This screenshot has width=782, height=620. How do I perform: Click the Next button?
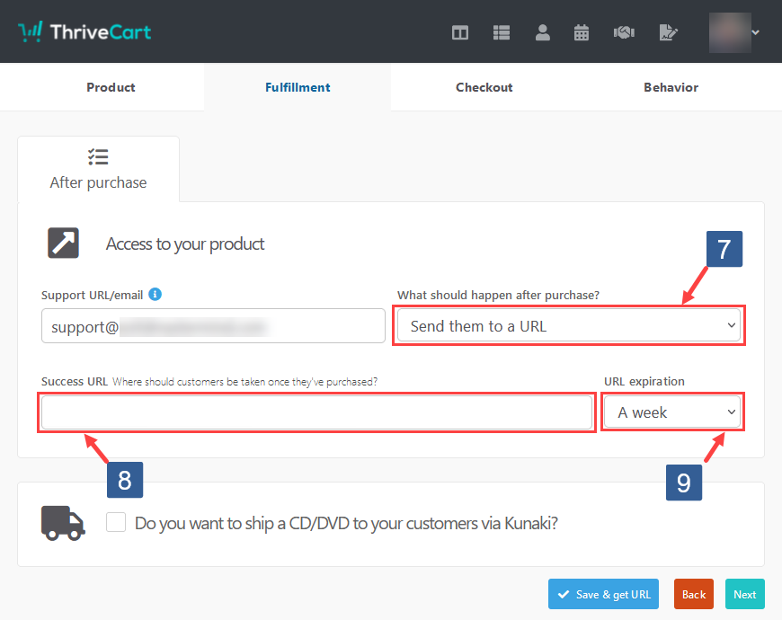744,594
